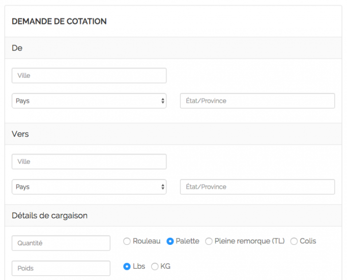
Task: Select the Pleine remorque (TL) option
Action: tap(209, 241)
